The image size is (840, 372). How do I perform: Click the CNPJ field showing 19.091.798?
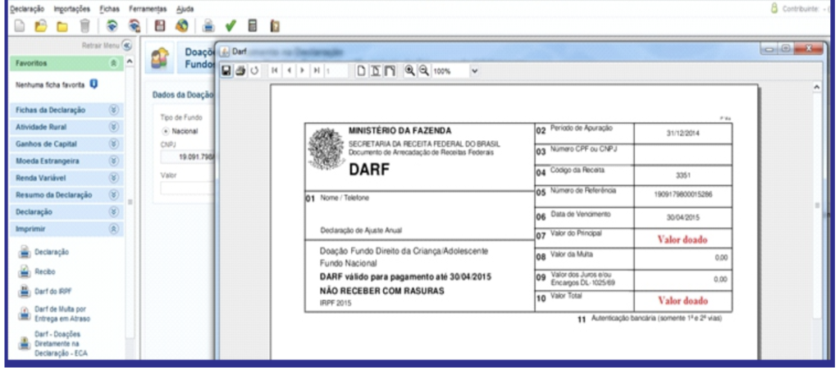188,157
